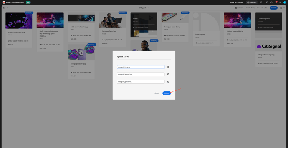This screenshot has width=288, height=148.
Task: Click the Upload Assets dialog title
Action: pos(123,57)
